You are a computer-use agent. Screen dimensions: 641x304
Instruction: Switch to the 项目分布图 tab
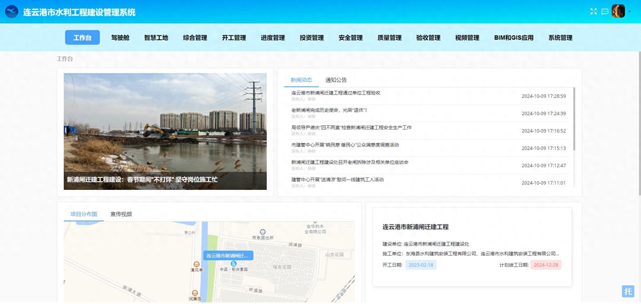pos(84,214)
